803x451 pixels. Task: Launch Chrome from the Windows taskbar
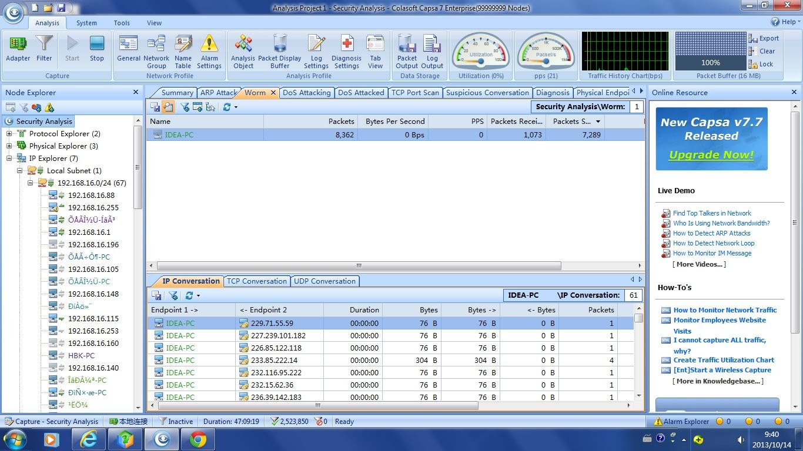click(198, 439)
